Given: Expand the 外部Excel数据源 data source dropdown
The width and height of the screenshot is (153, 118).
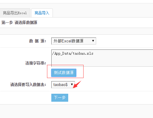Looking at the screenshot, I should (74, 41).
